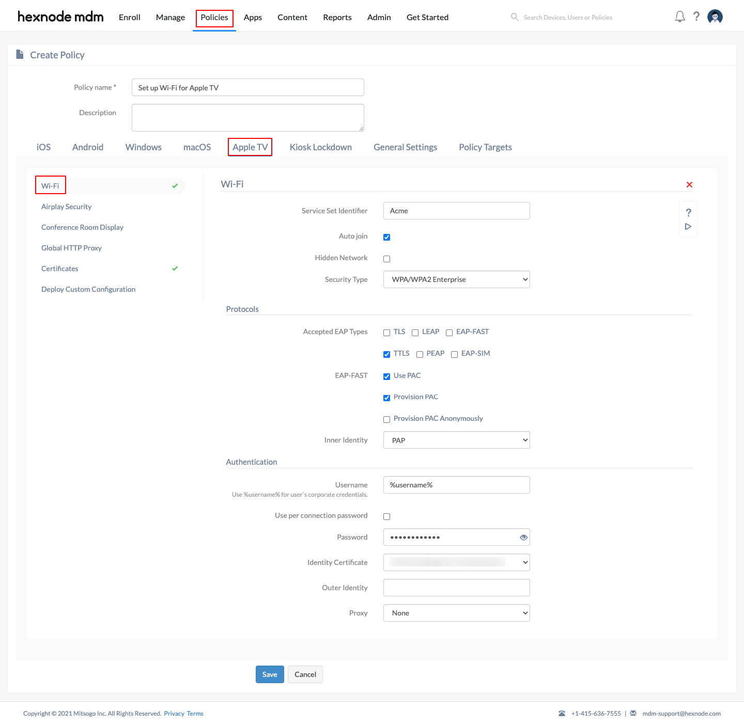Open the Inner Identity dropdown

tap(457, 440)
